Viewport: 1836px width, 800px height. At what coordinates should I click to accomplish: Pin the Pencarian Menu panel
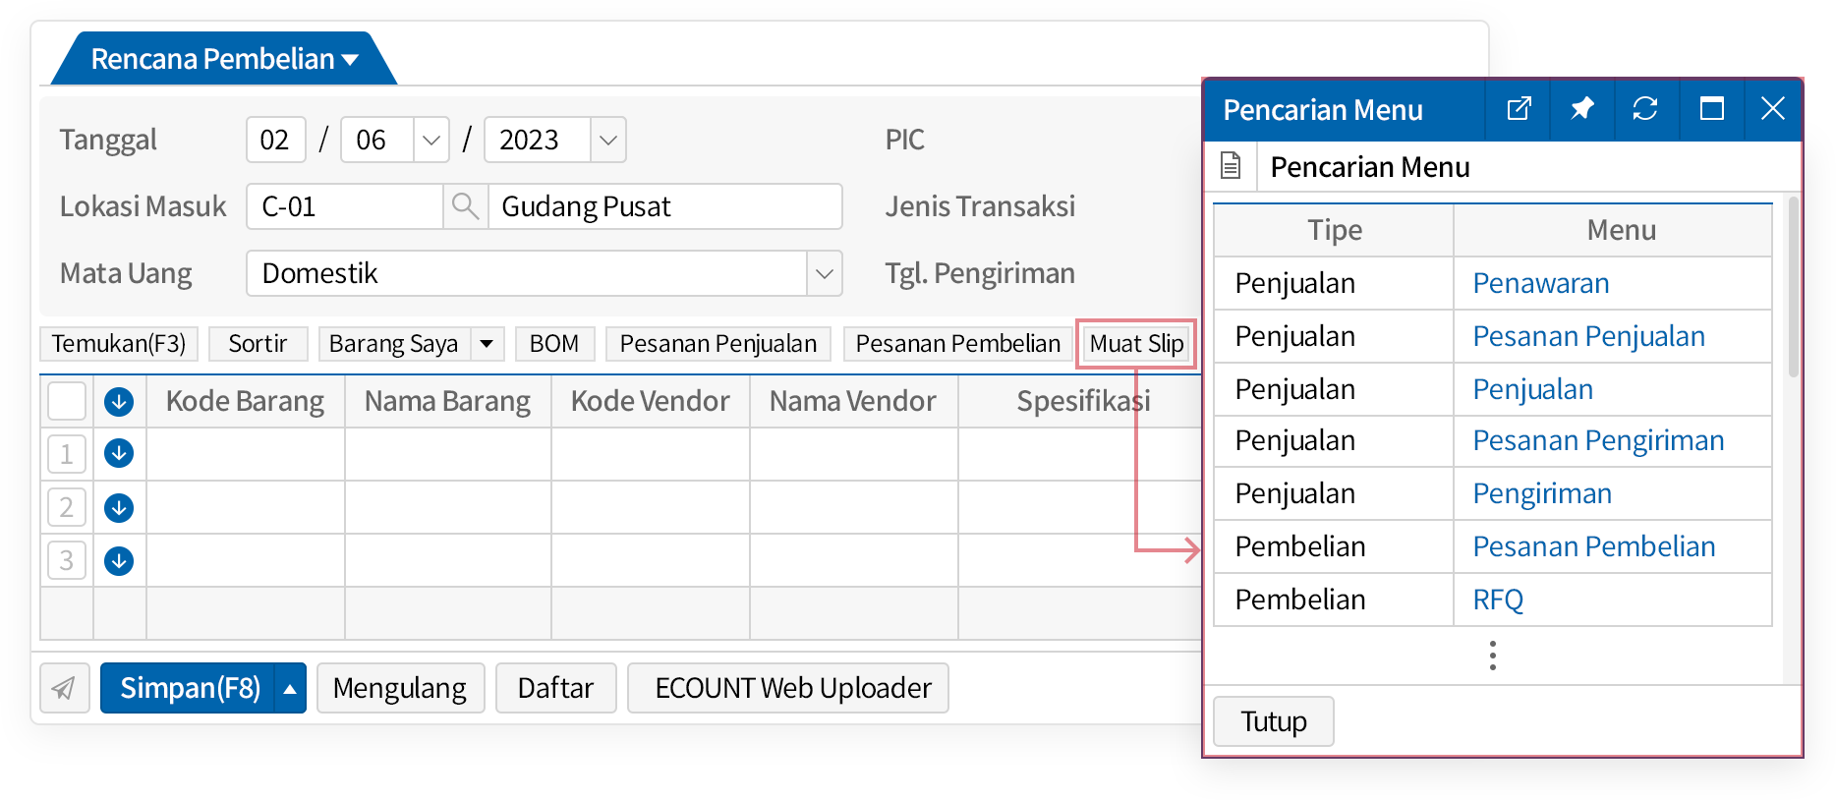pos(1581,109)
